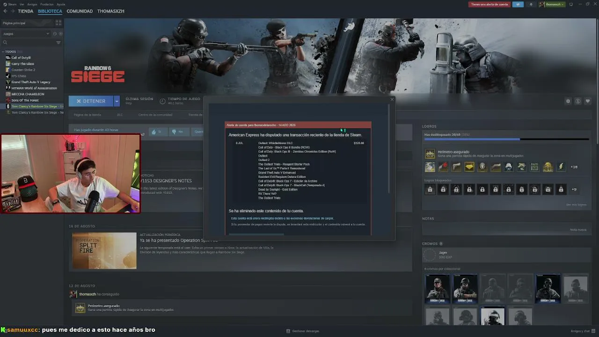Show the +9 more locked achievements
This screenshot has height=337, width=599.
pos(574,189)
